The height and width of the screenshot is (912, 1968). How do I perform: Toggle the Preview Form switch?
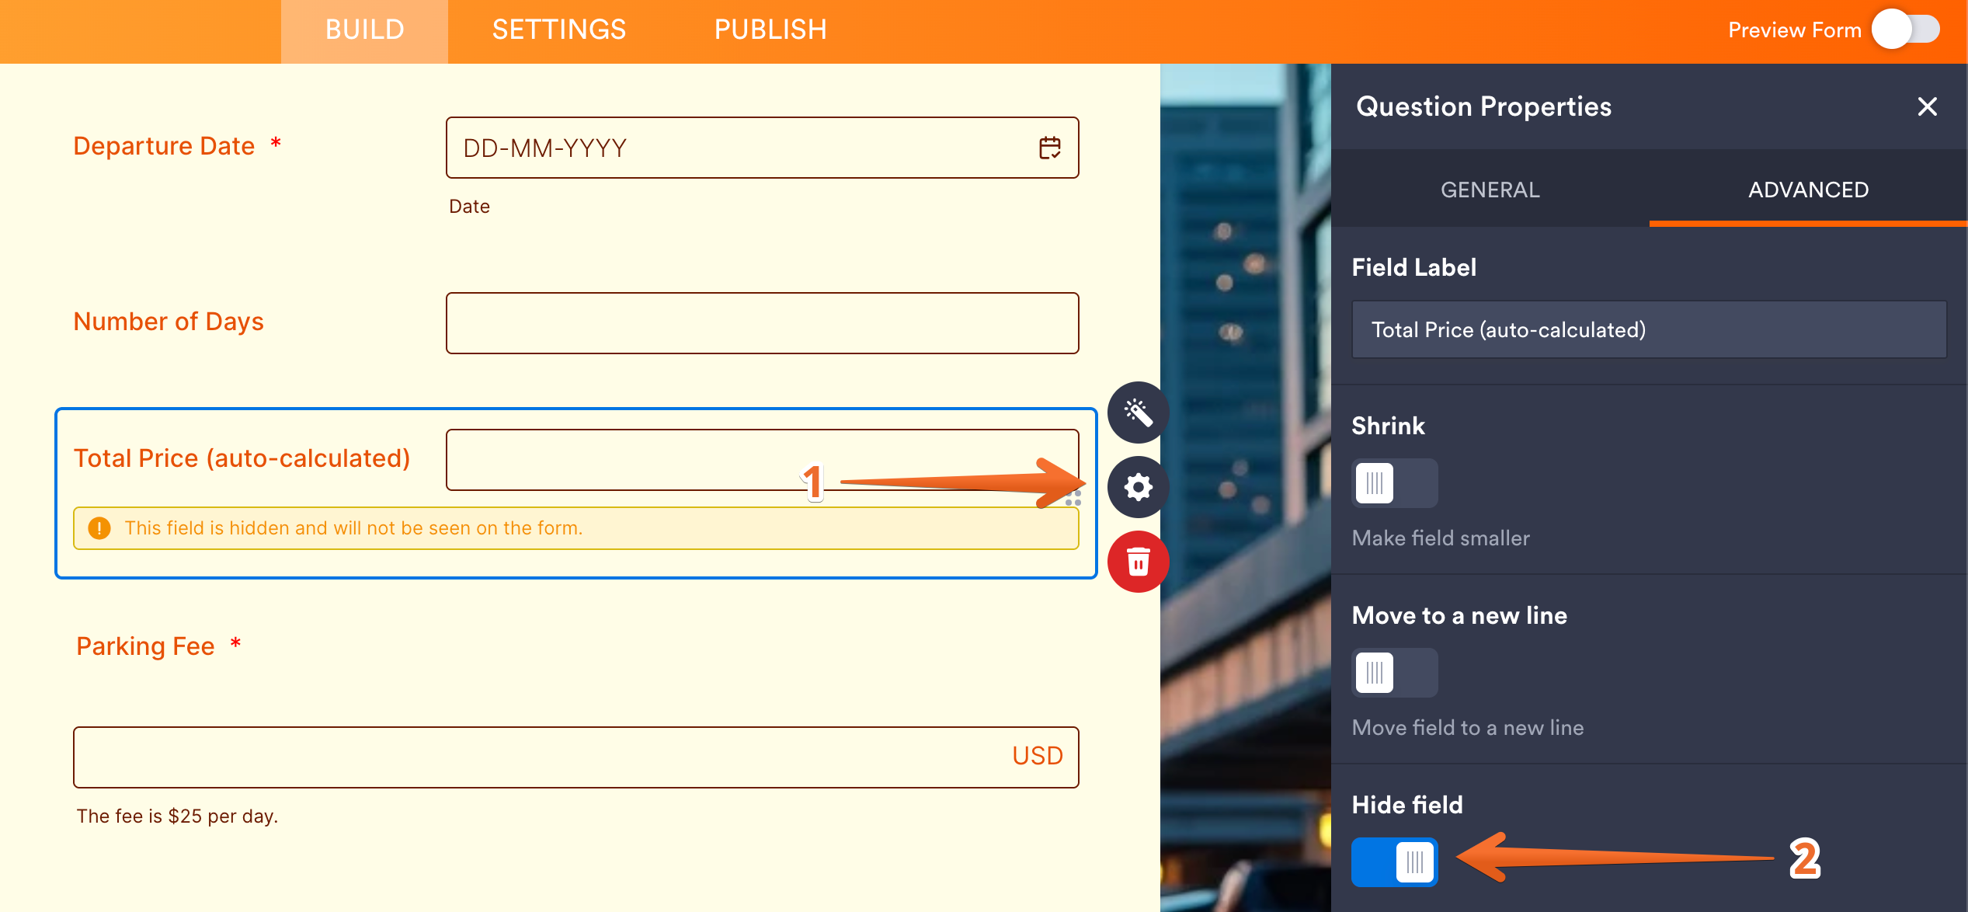(x=1906, y=30)
